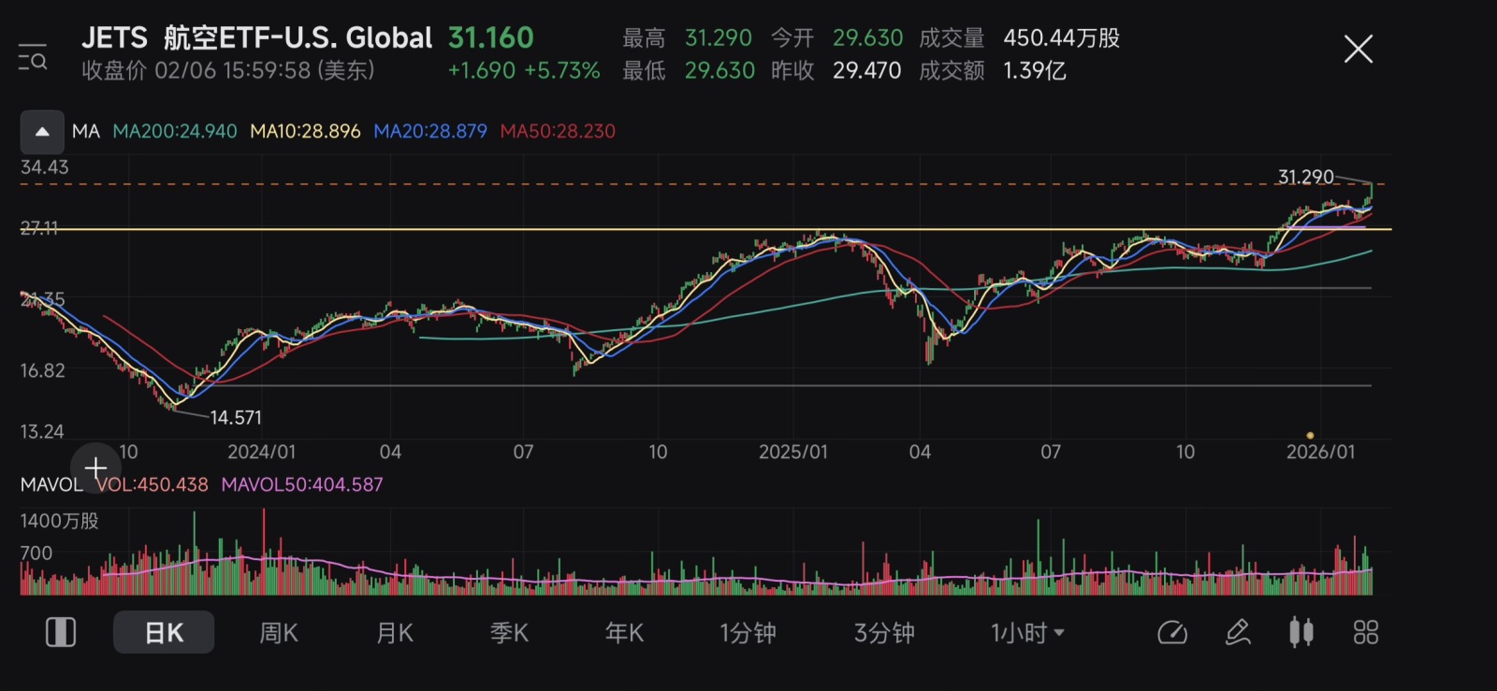Click the 1400万股 volume axis label
This screenshot has width=1497, height=691.
click(59, 521)
